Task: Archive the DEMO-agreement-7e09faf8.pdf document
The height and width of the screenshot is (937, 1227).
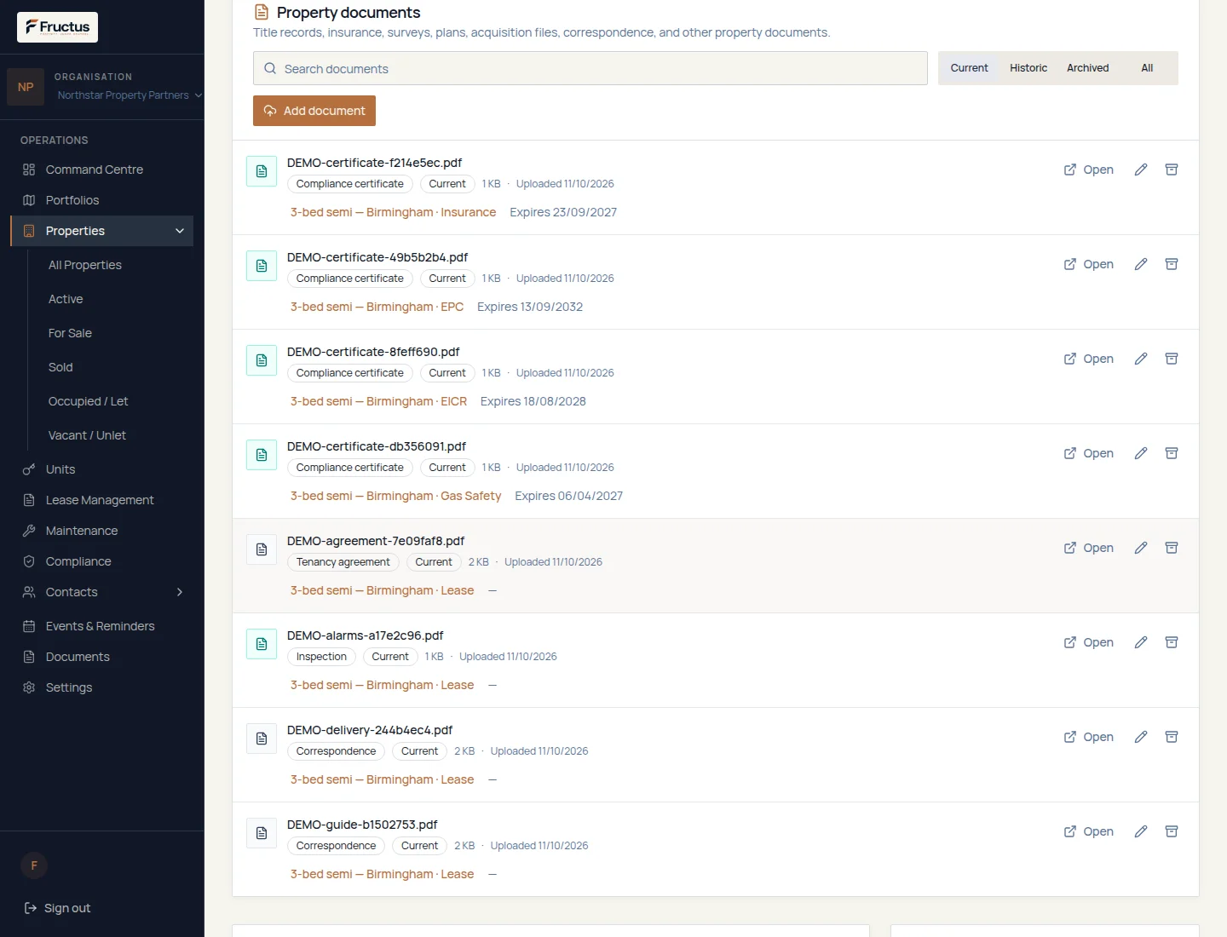Action: coord(1172,548)
